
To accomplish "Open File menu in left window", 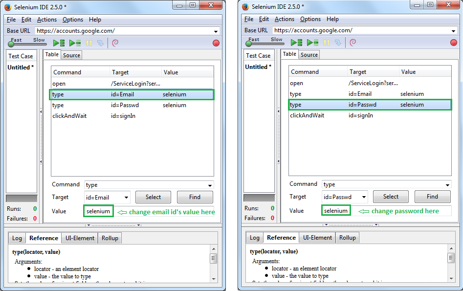I will click(11, 20).
